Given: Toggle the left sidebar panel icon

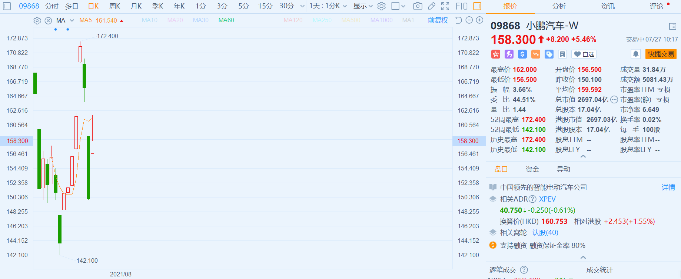Looking at the screenshot, I should tap(7, 6).
